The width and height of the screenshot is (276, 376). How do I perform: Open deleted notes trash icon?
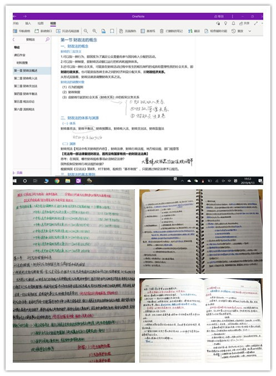tap(171, 31)
